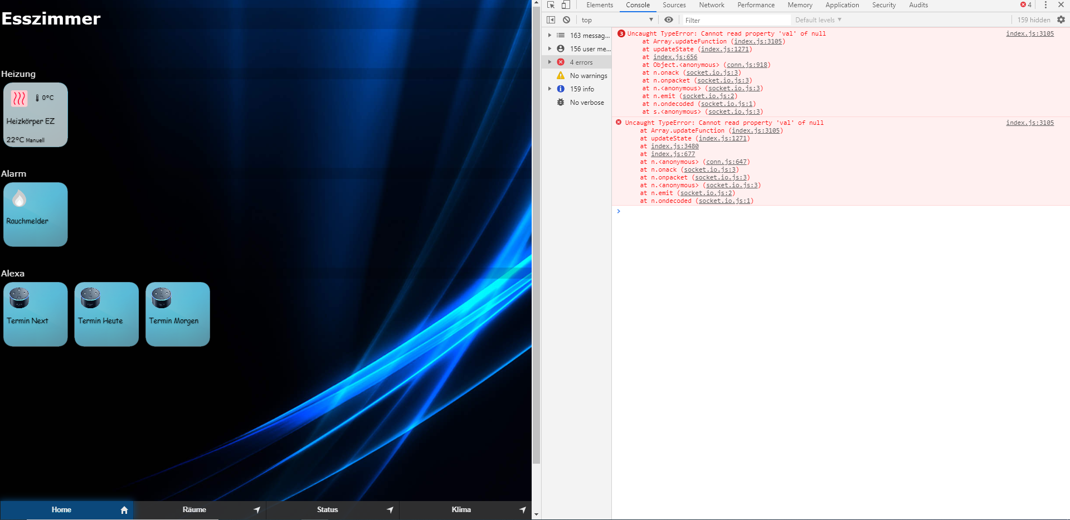This screenshot has height=520, width=1070.
Task: Switch to the Elements tab
Action: click(600, 5)
